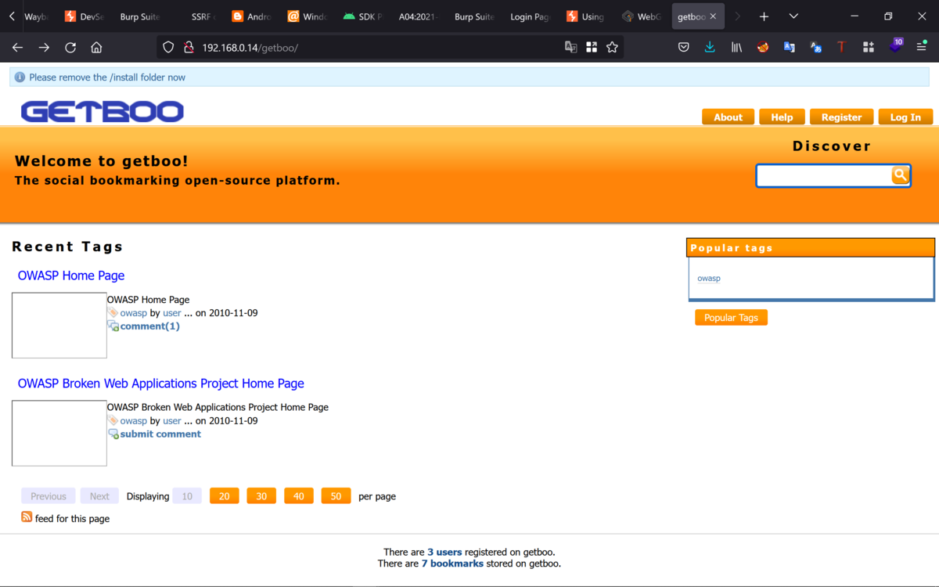Click the feed for this page text
Screen dimensions: 939x587
(x=72, y=518)
